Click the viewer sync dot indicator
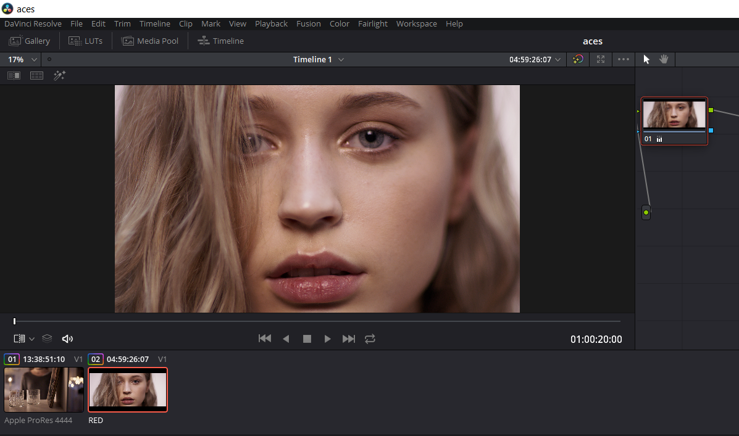 (49, 59)
